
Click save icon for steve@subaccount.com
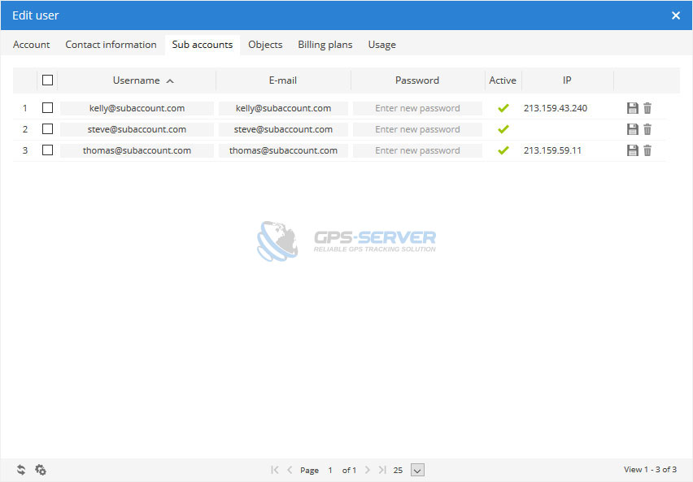(632, 129)
